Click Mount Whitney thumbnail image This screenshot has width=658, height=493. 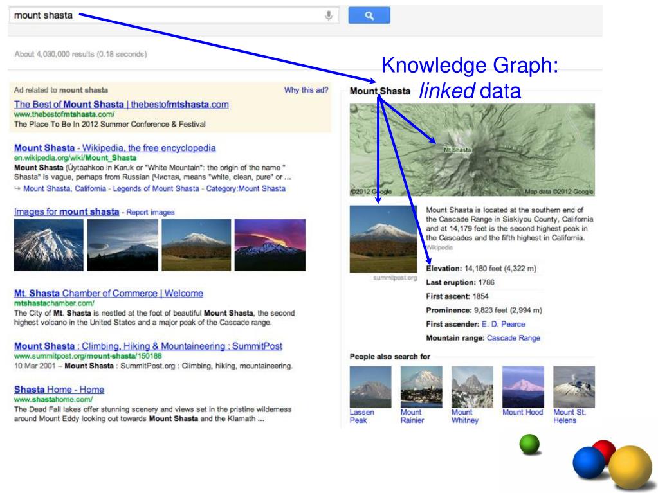(x=472, y=386)
